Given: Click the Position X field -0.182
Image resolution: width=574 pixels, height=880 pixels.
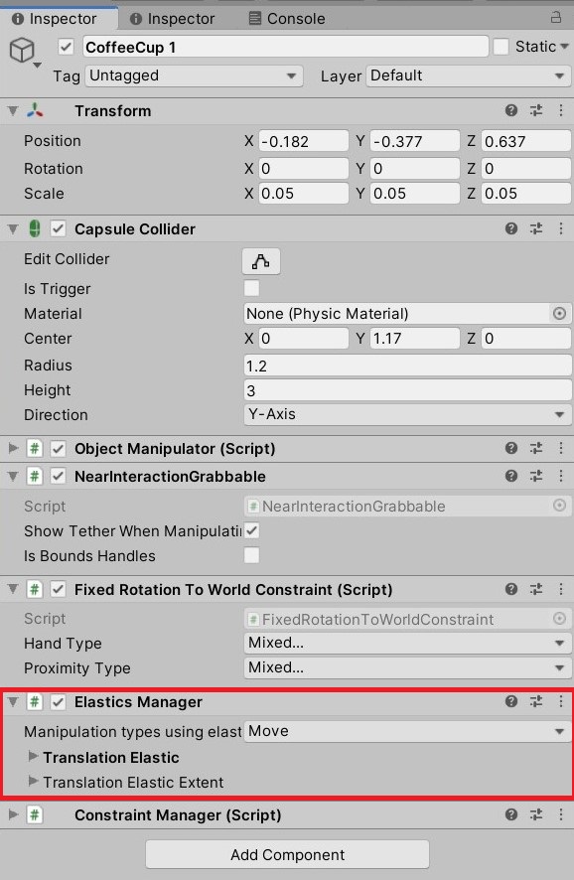Looking at the screenshot, I should 303,141.
